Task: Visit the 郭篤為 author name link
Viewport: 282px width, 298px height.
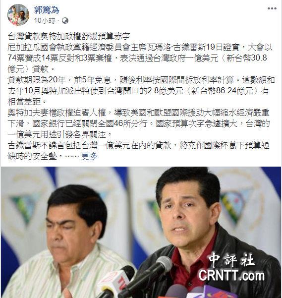Action: pyautogui.click(x=47, y=10)
